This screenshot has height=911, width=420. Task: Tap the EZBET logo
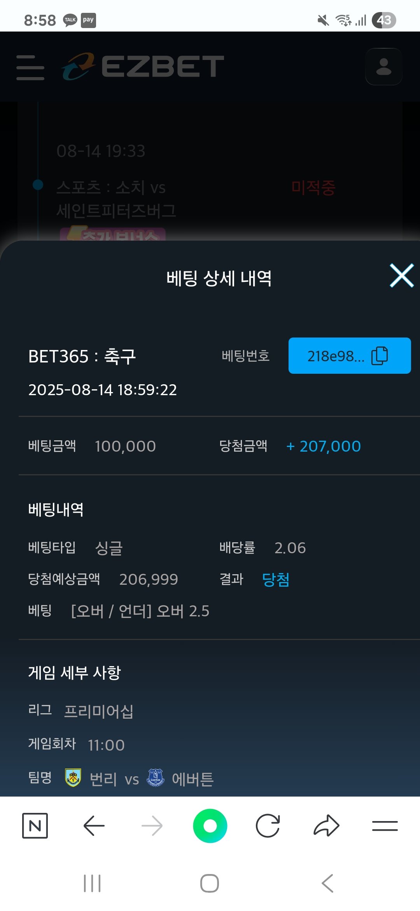tap(143, 67)
